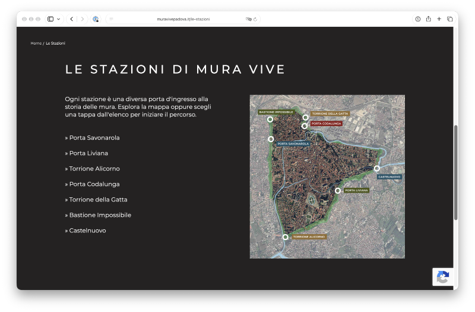Open a new tab with plus icon

[439, 19]
